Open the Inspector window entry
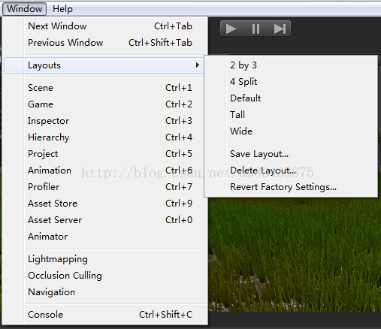This screenshot has height=329, width=381. [x=105, y=121]
